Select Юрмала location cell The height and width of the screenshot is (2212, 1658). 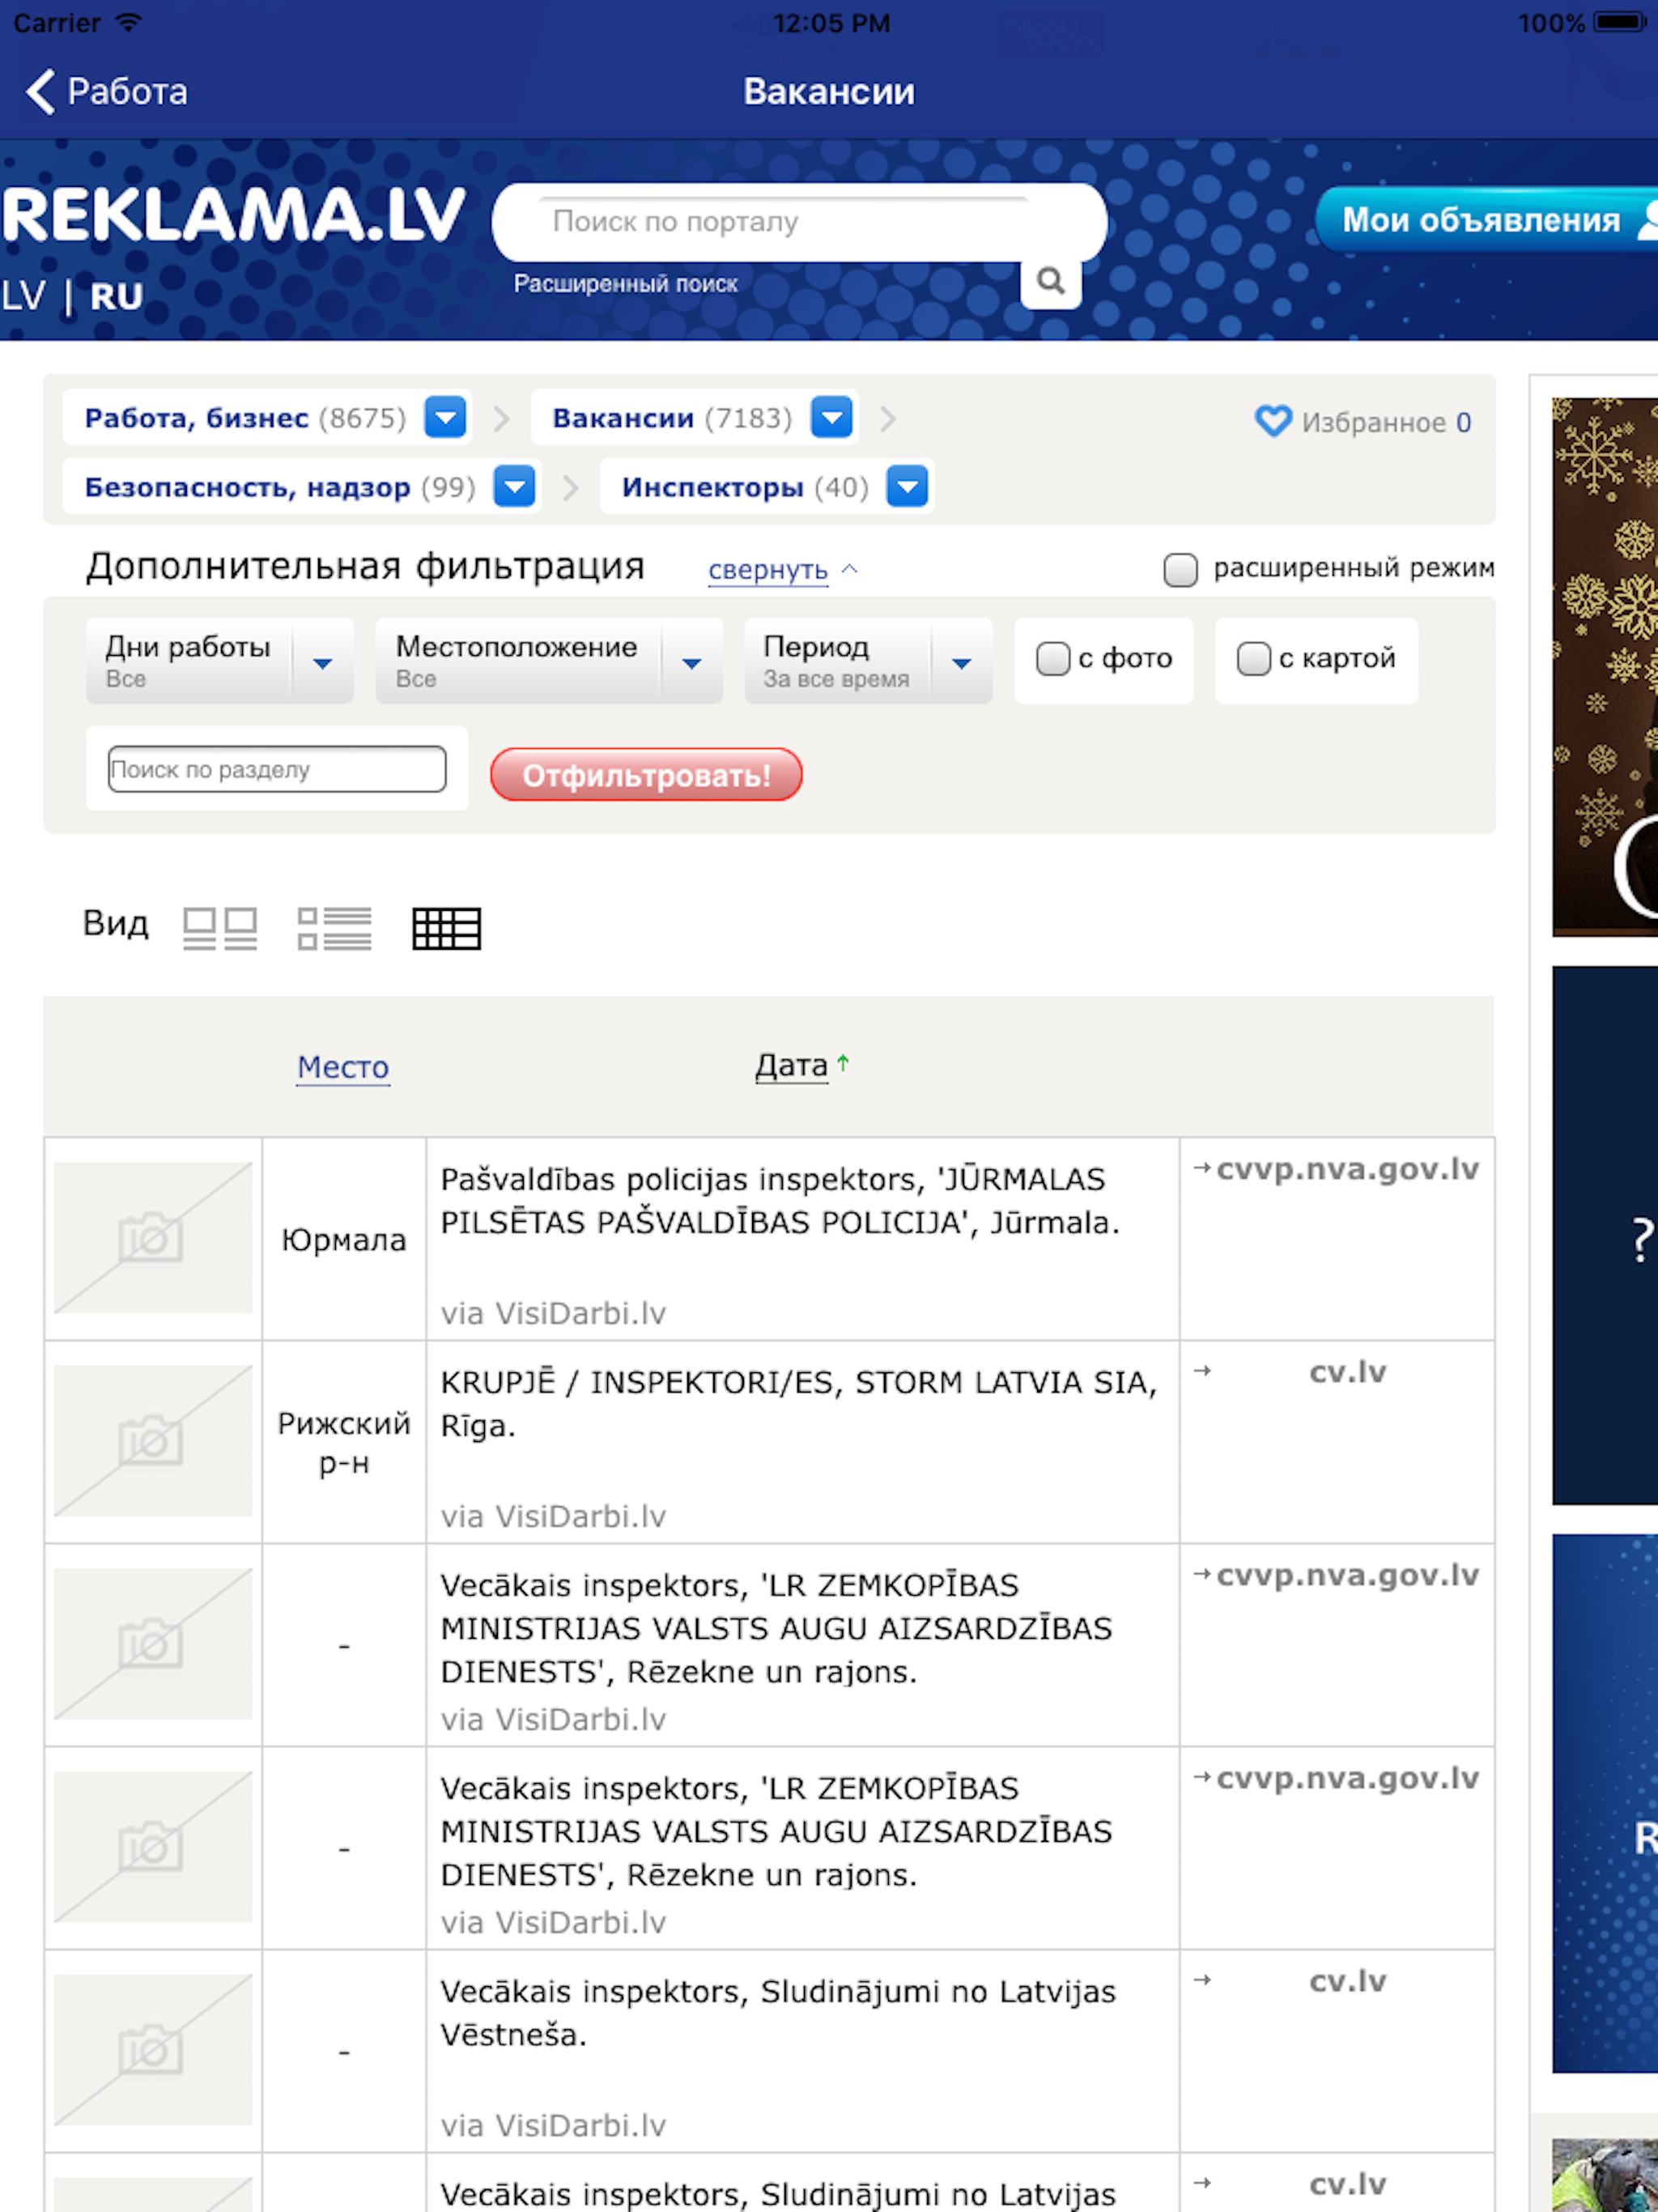point(344,1240)
